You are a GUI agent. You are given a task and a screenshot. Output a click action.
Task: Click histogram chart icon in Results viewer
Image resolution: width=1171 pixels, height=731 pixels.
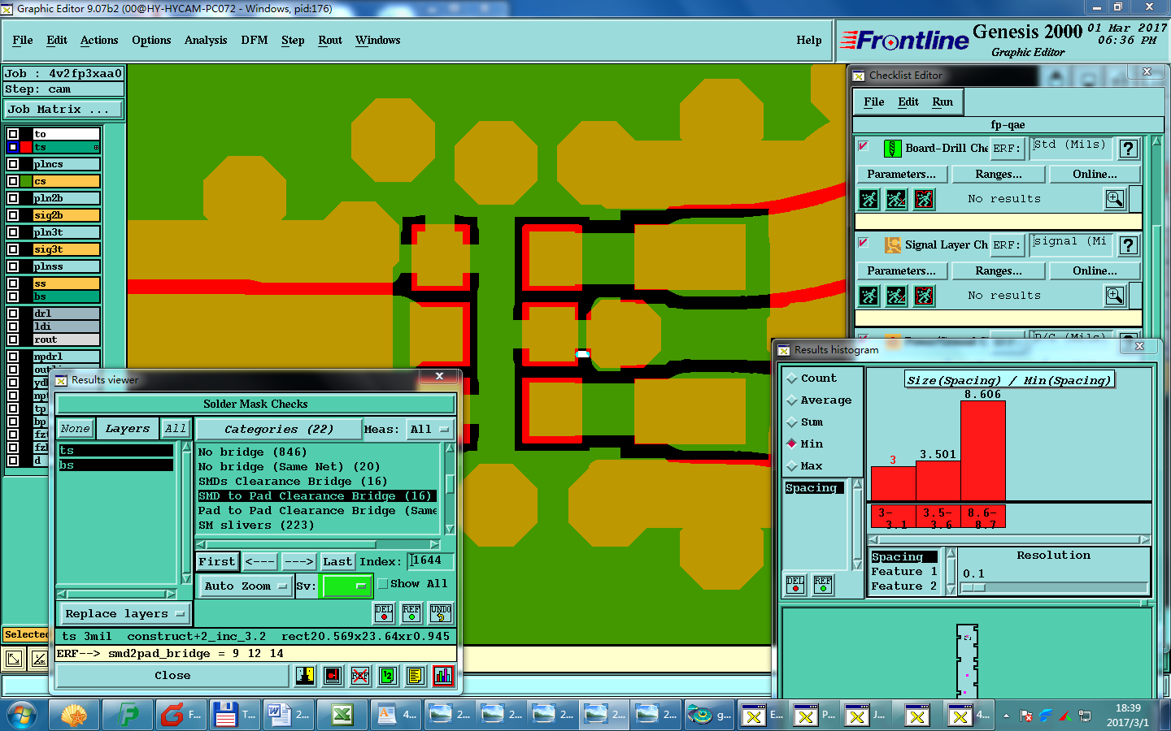pyautogui.click(x=443, y=675)
